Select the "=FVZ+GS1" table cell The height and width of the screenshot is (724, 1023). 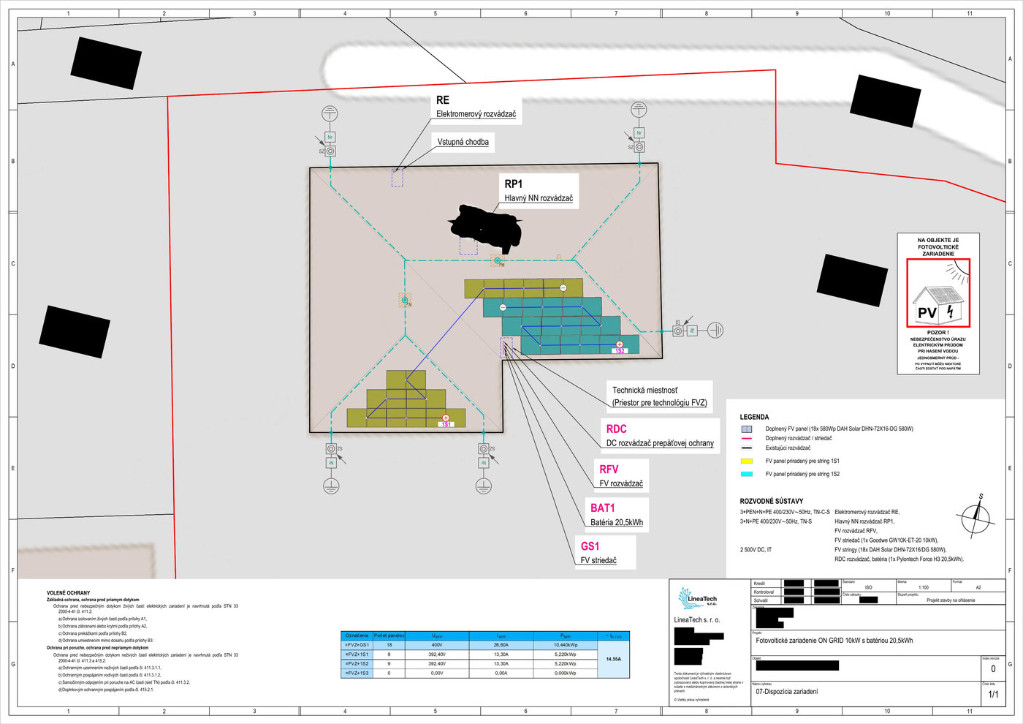coord(357,645)
